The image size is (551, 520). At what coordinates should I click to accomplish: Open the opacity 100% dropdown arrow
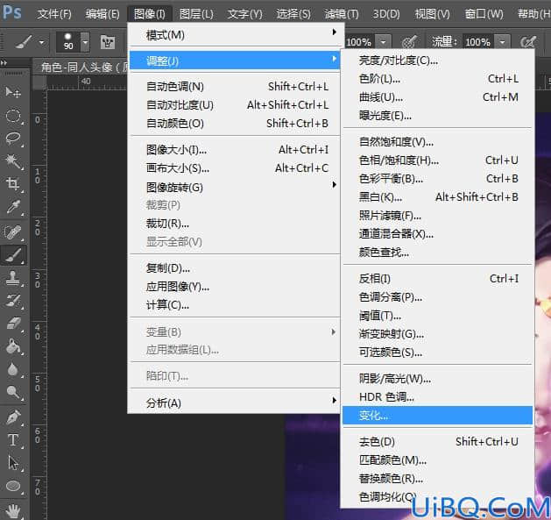(x=383, y=42)
